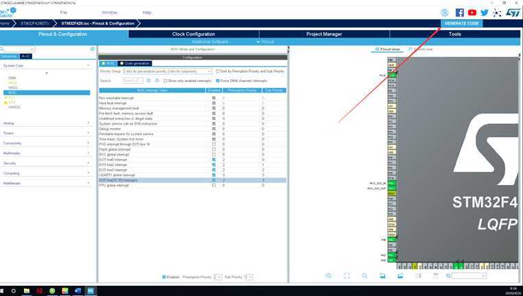Open the Pinout dropdown menu

(265, 42)
